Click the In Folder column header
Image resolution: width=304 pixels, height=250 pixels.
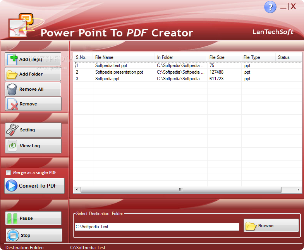coord(181,57)
